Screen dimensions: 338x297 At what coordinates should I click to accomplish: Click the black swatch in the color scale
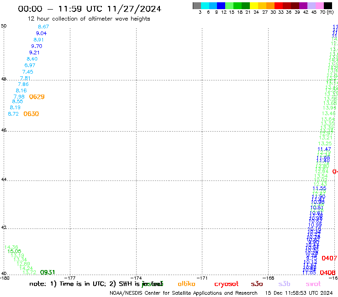coord(328,5)
